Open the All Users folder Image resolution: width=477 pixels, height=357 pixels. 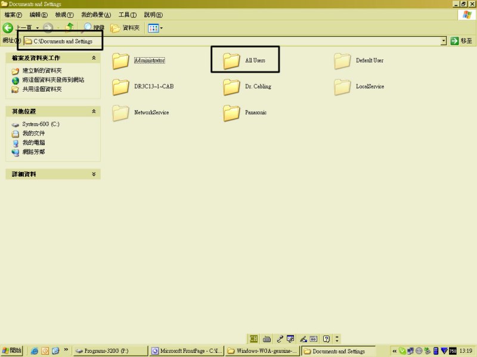(x=231, y=60)
